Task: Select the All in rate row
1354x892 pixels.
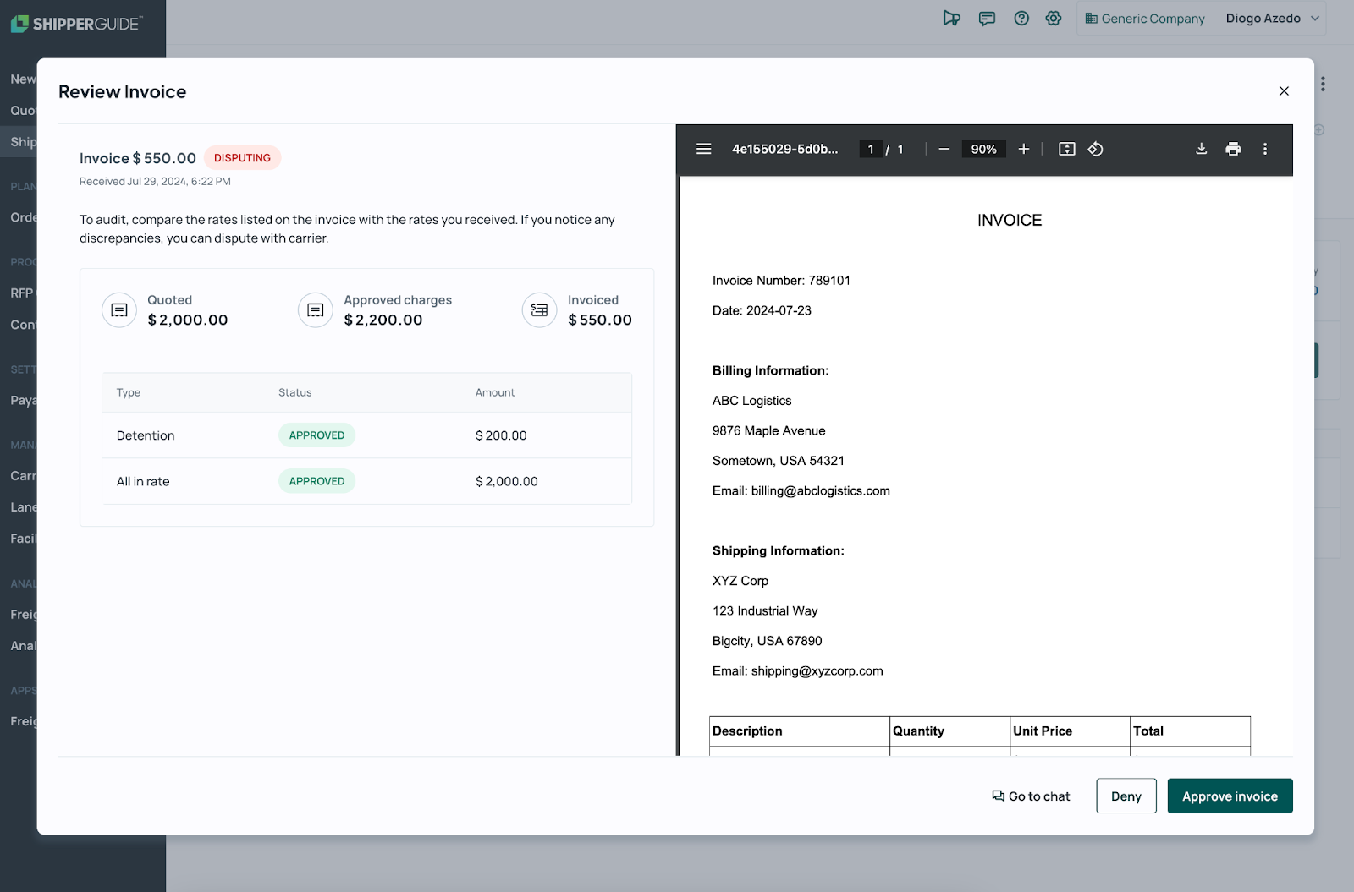Action: [x=366, y=481]
